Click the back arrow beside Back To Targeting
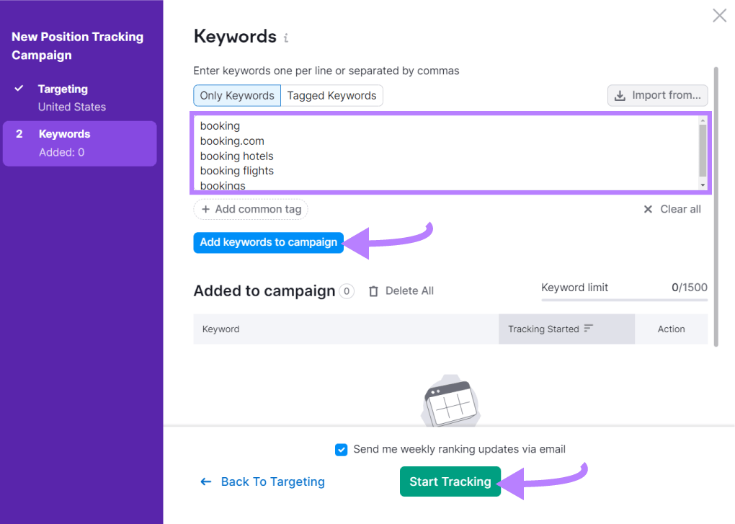 [205, 481]
